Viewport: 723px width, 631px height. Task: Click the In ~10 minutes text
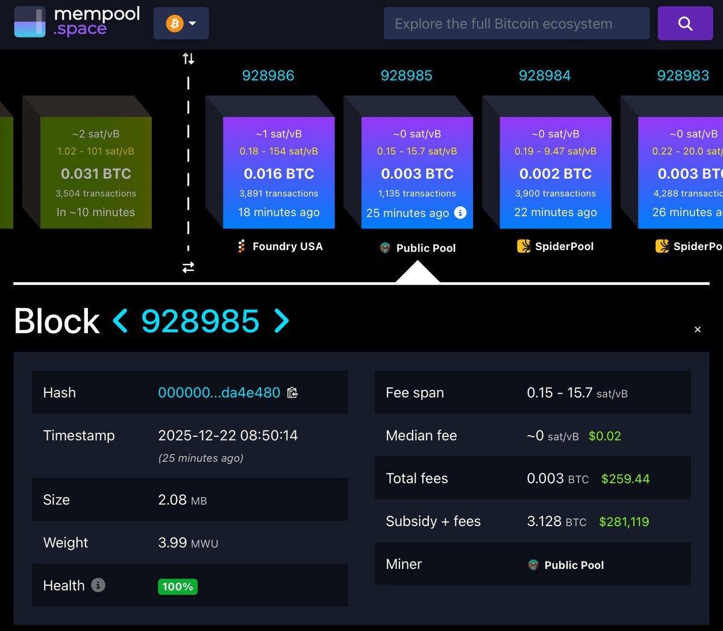point(96,212)
